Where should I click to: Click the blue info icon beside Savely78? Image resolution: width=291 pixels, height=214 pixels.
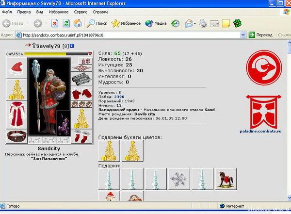pos(72,46)
